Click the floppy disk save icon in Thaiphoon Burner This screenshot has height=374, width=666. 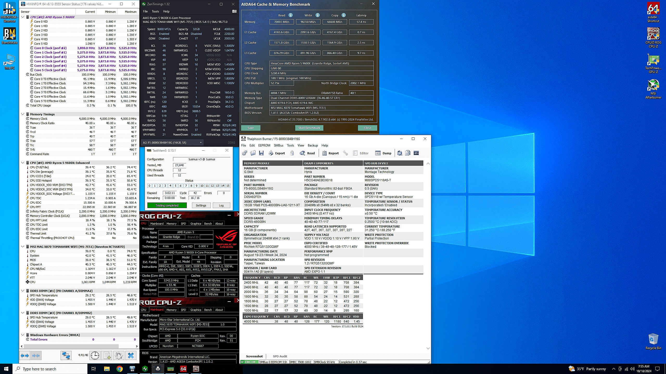pyautogui.click(x=261, y=153)
